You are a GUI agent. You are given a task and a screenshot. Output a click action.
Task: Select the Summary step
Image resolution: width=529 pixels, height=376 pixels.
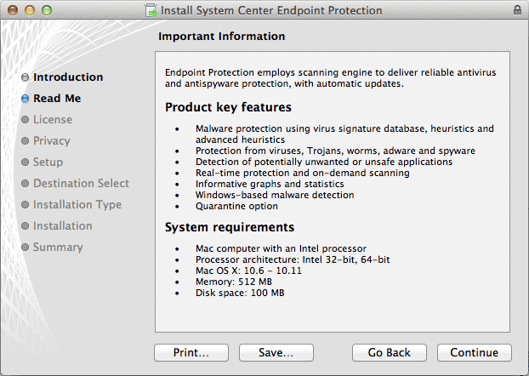pos(58,247)
